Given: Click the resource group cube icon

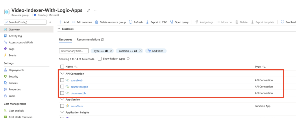Looking at the screenshot, I should click(7, 12).
